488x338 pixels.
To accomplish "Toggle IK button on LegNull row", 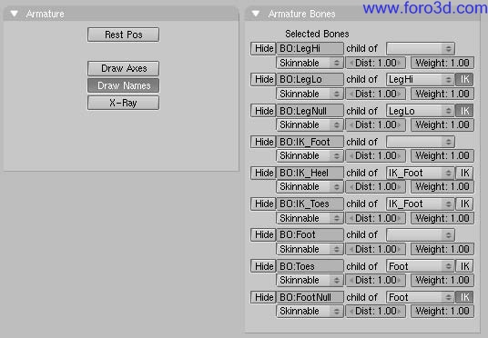I will tap(464, 111).
